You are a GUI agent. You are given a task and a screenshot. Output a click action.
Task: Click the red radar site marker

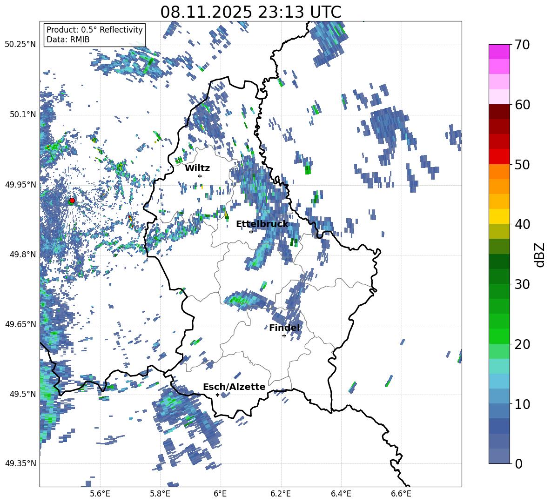click(72, 201)
